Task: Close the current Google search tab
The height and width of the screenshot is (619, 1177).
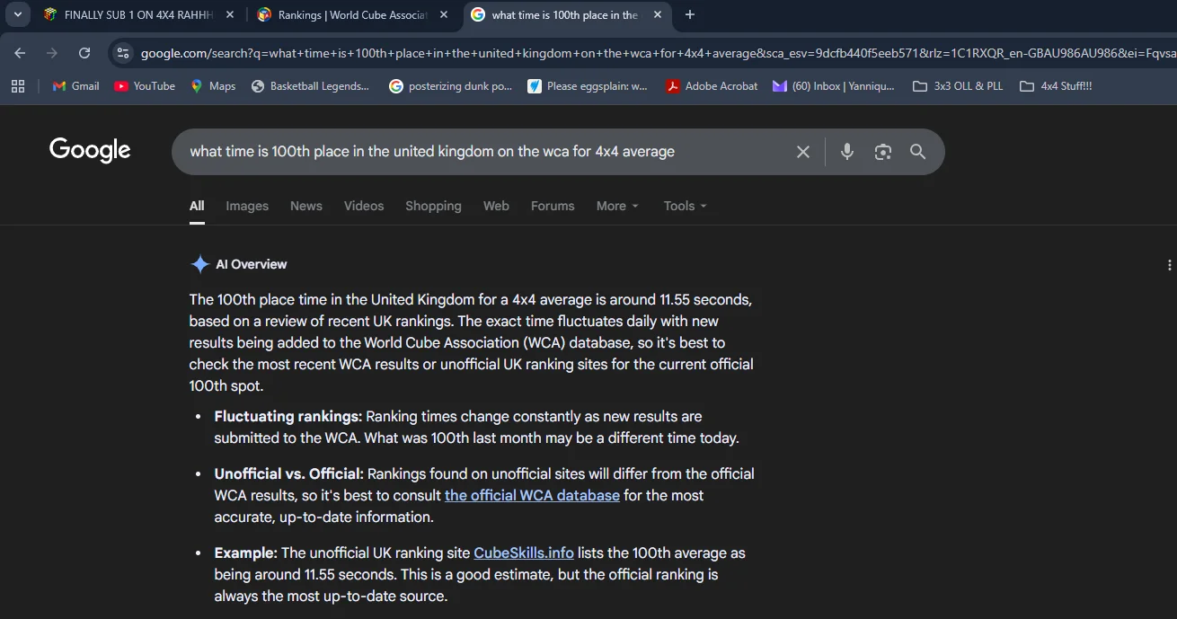Action: coord(658,14)
